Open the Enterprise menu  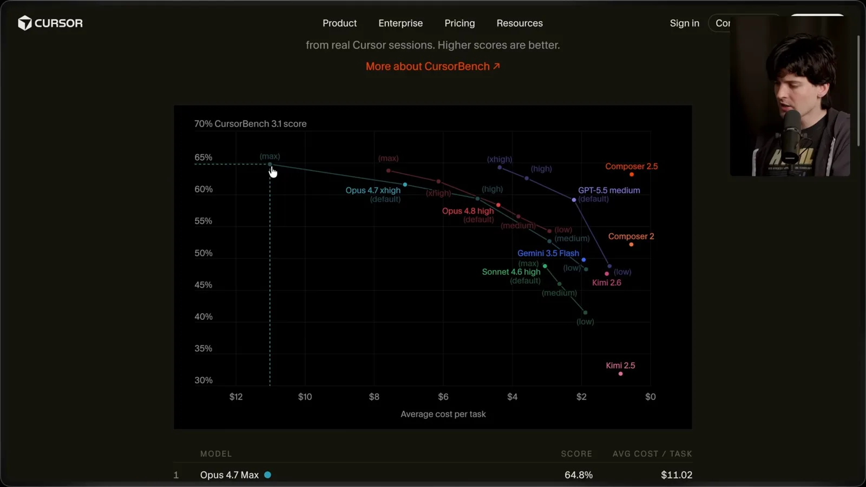401,23
